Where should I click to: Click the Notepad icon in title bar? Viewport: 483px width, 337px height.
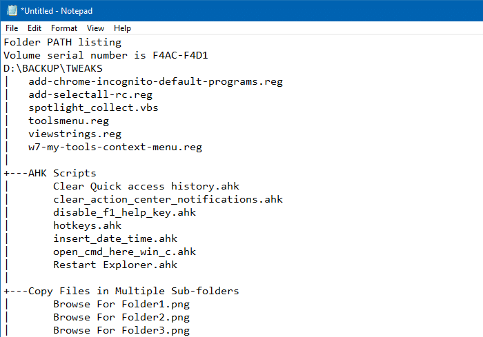click(11, 11)
